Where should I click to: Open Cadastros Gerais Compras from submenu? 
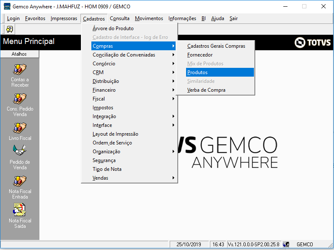click(220, 46)
